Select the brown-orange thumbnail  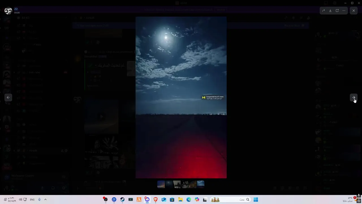point(193,184)
